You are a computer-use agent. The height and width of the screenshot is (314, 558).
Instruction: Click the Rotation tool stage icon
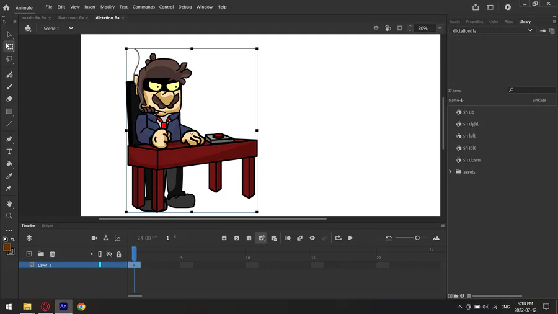click(388, 28)
